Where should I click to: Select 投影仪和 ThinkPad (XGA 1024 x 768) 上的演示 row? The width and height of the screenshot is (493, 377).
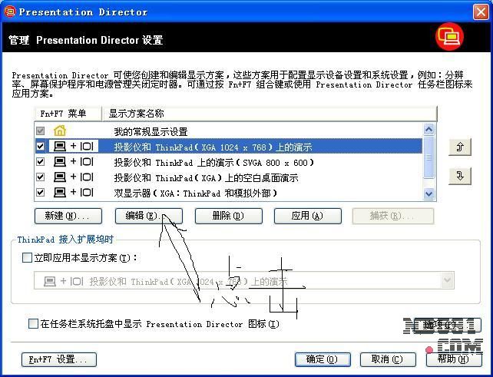[229, 146]
